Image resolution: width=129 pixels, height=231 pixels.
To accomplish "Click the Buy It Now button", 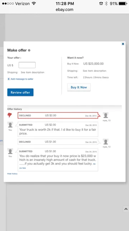I will click(x=79, y=87).
